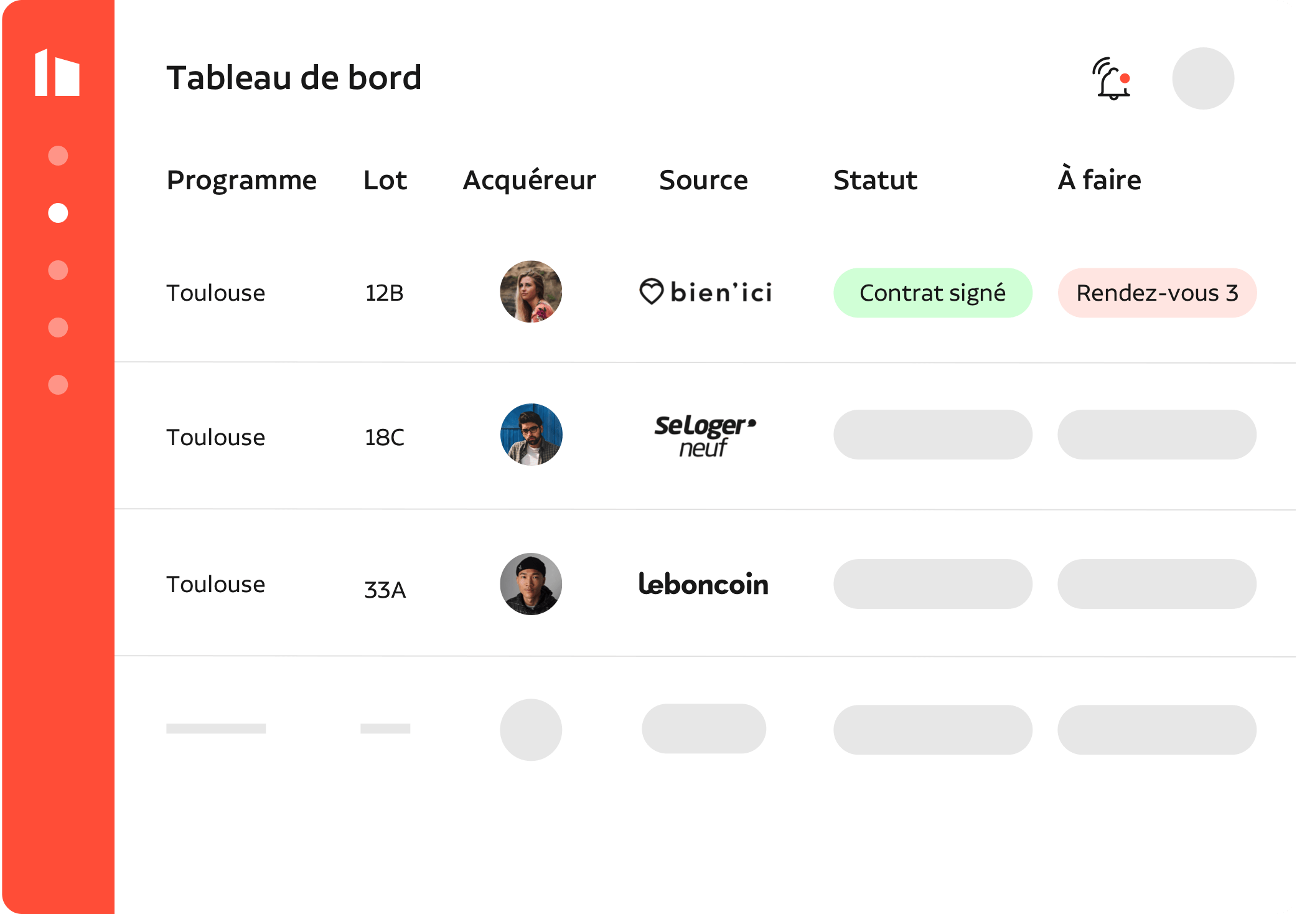Open the buyer photo for lot 18C

[531, 435]
